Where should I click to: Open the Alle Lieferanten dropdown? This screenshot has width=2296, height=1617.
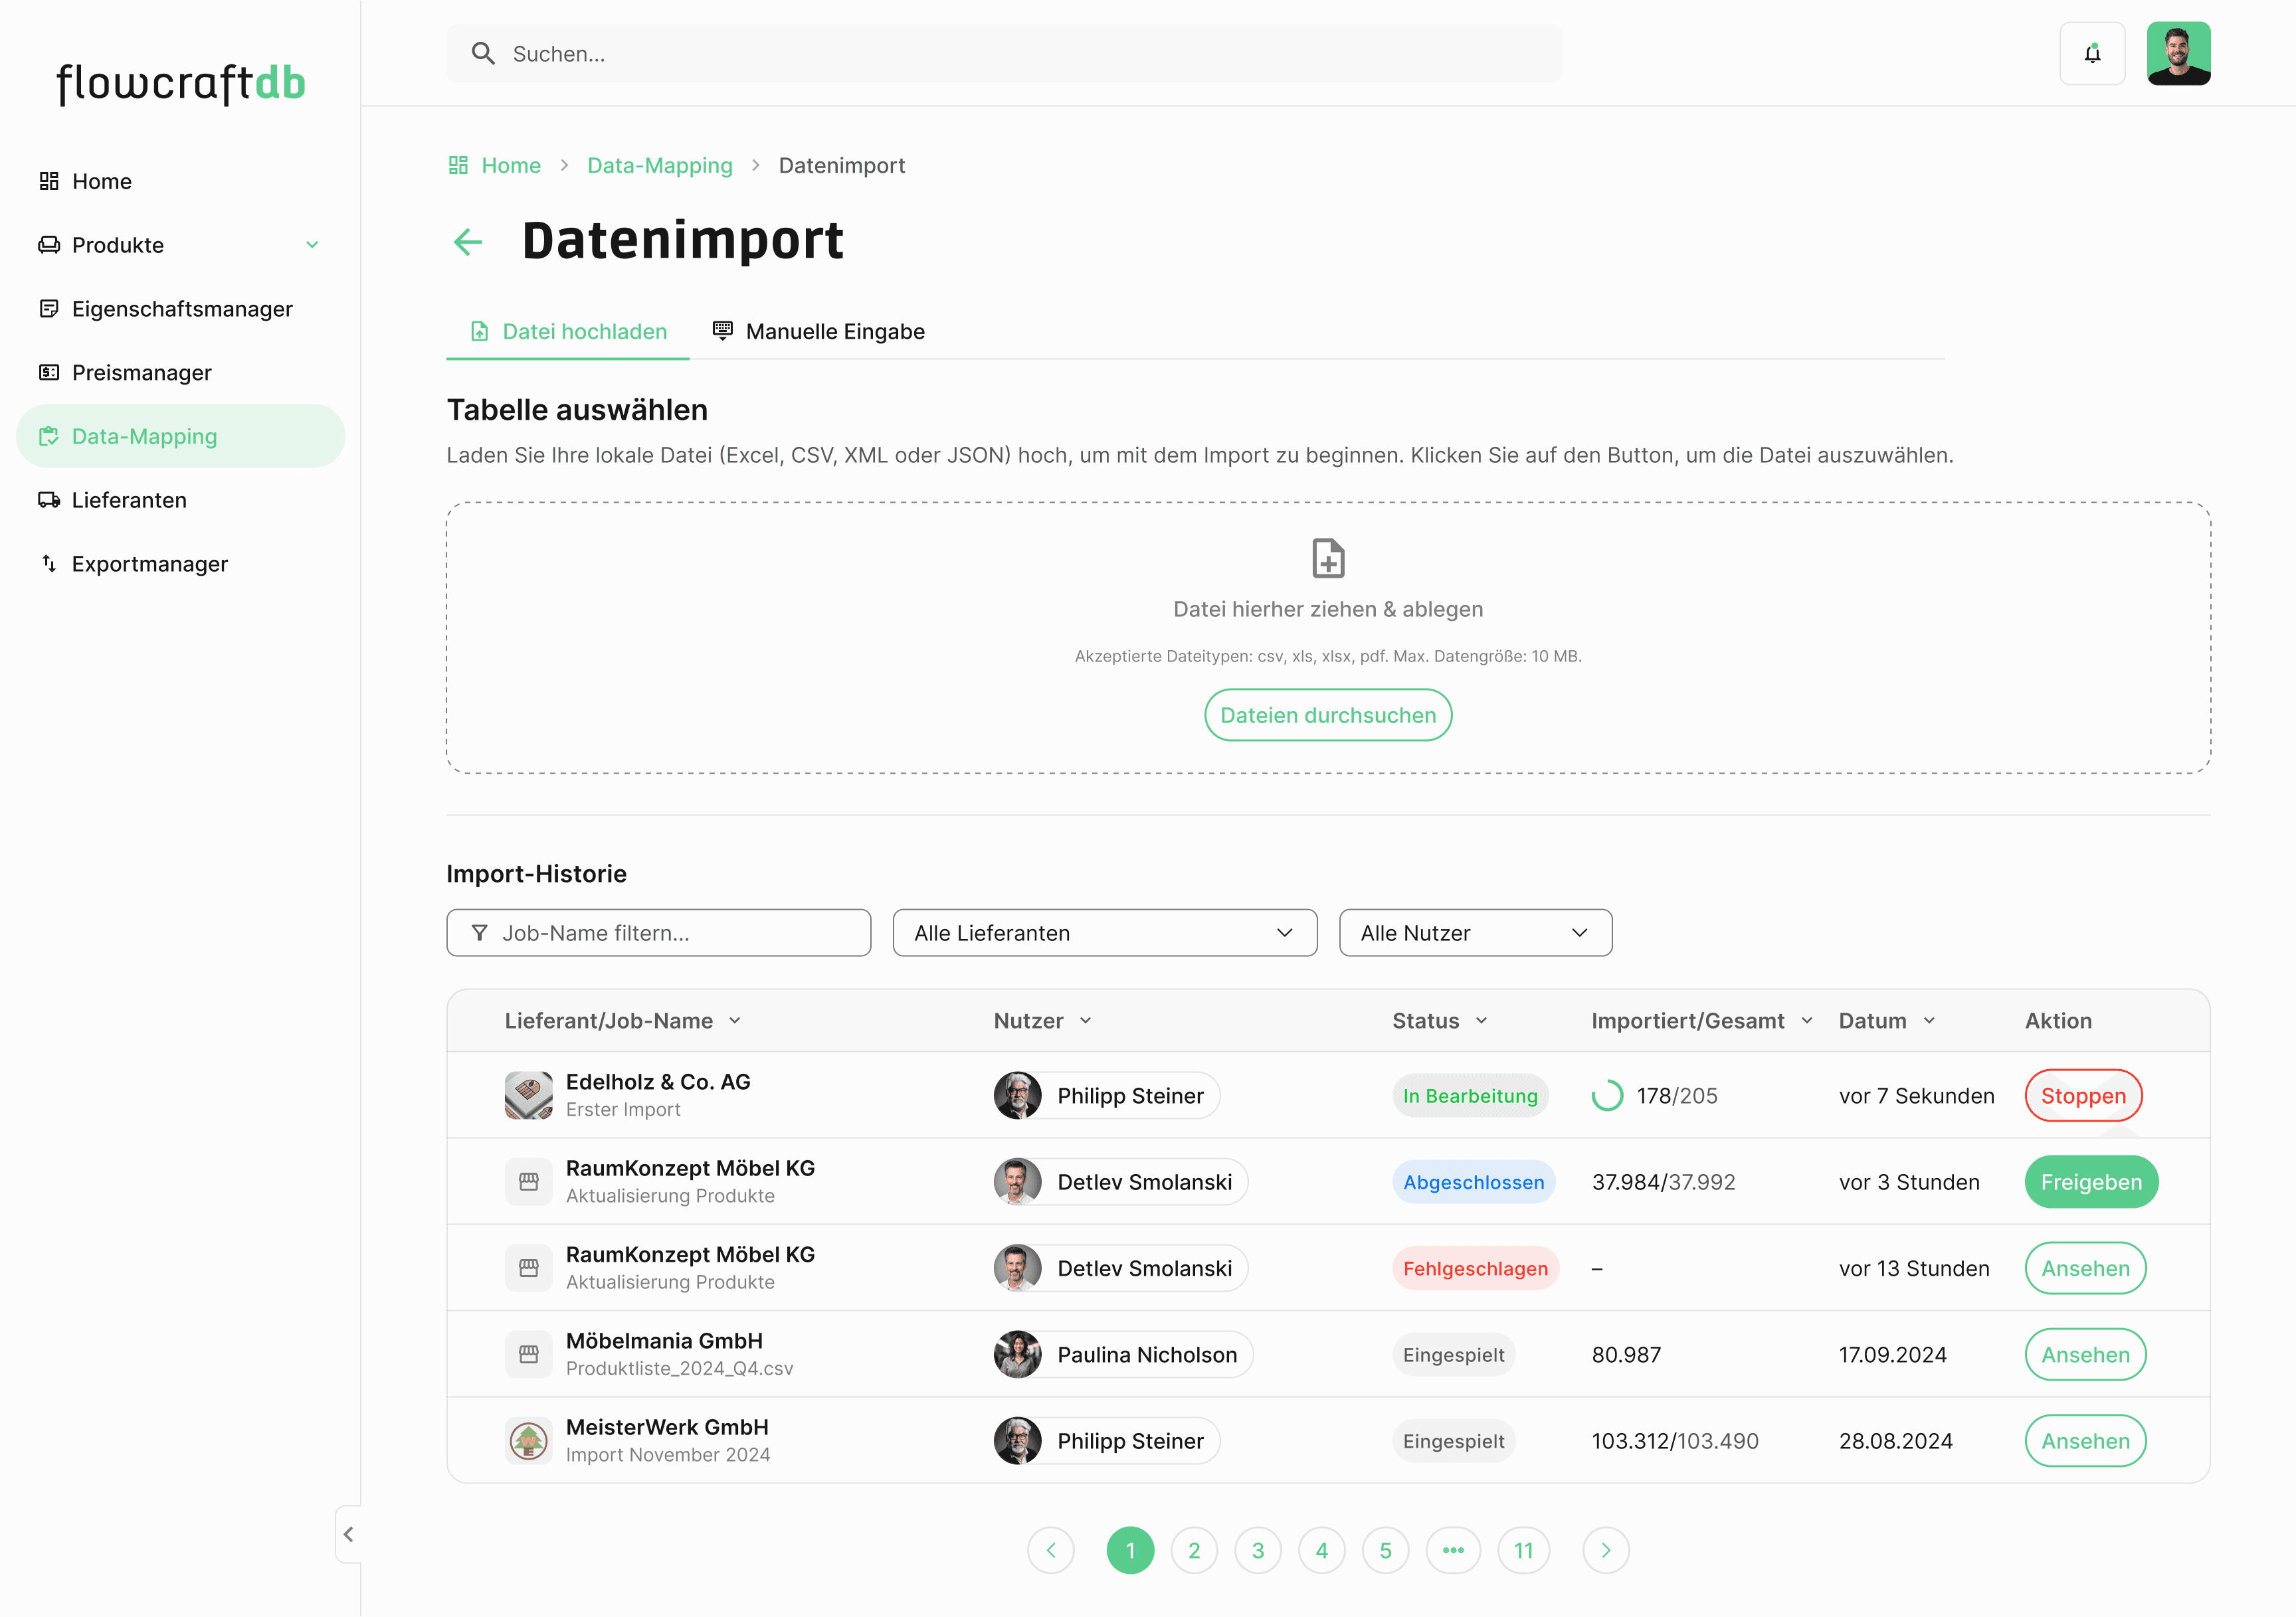(x=1104, y=932)
